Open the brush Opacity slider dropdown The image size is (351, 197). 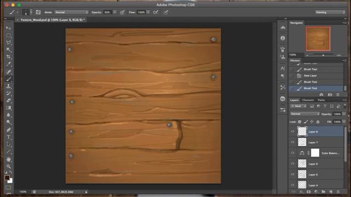tap(115, 12)
